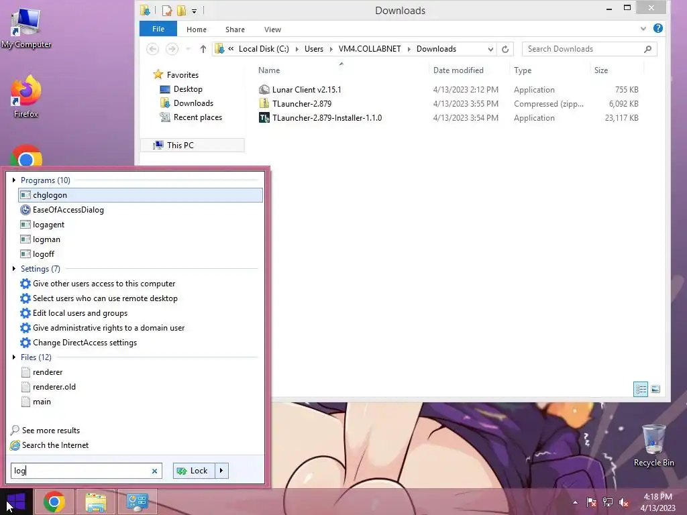Click Local Disk (C:) in address path
This screenshot has width=687, height=515.
point(264,48)
